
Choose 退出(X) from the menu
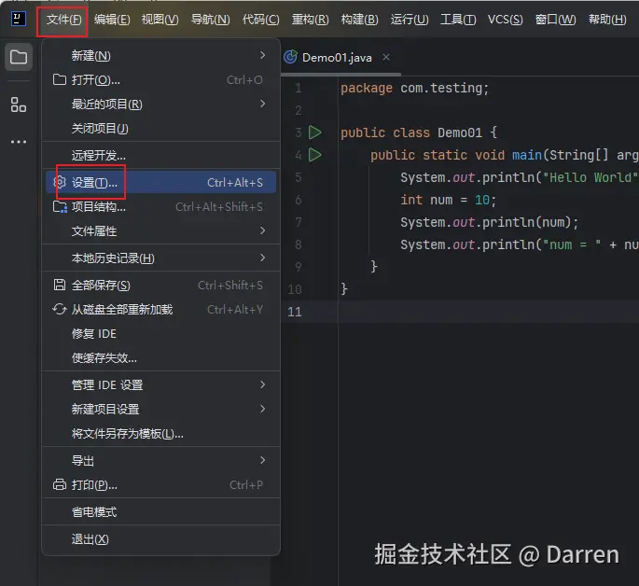tap(161, 539)
